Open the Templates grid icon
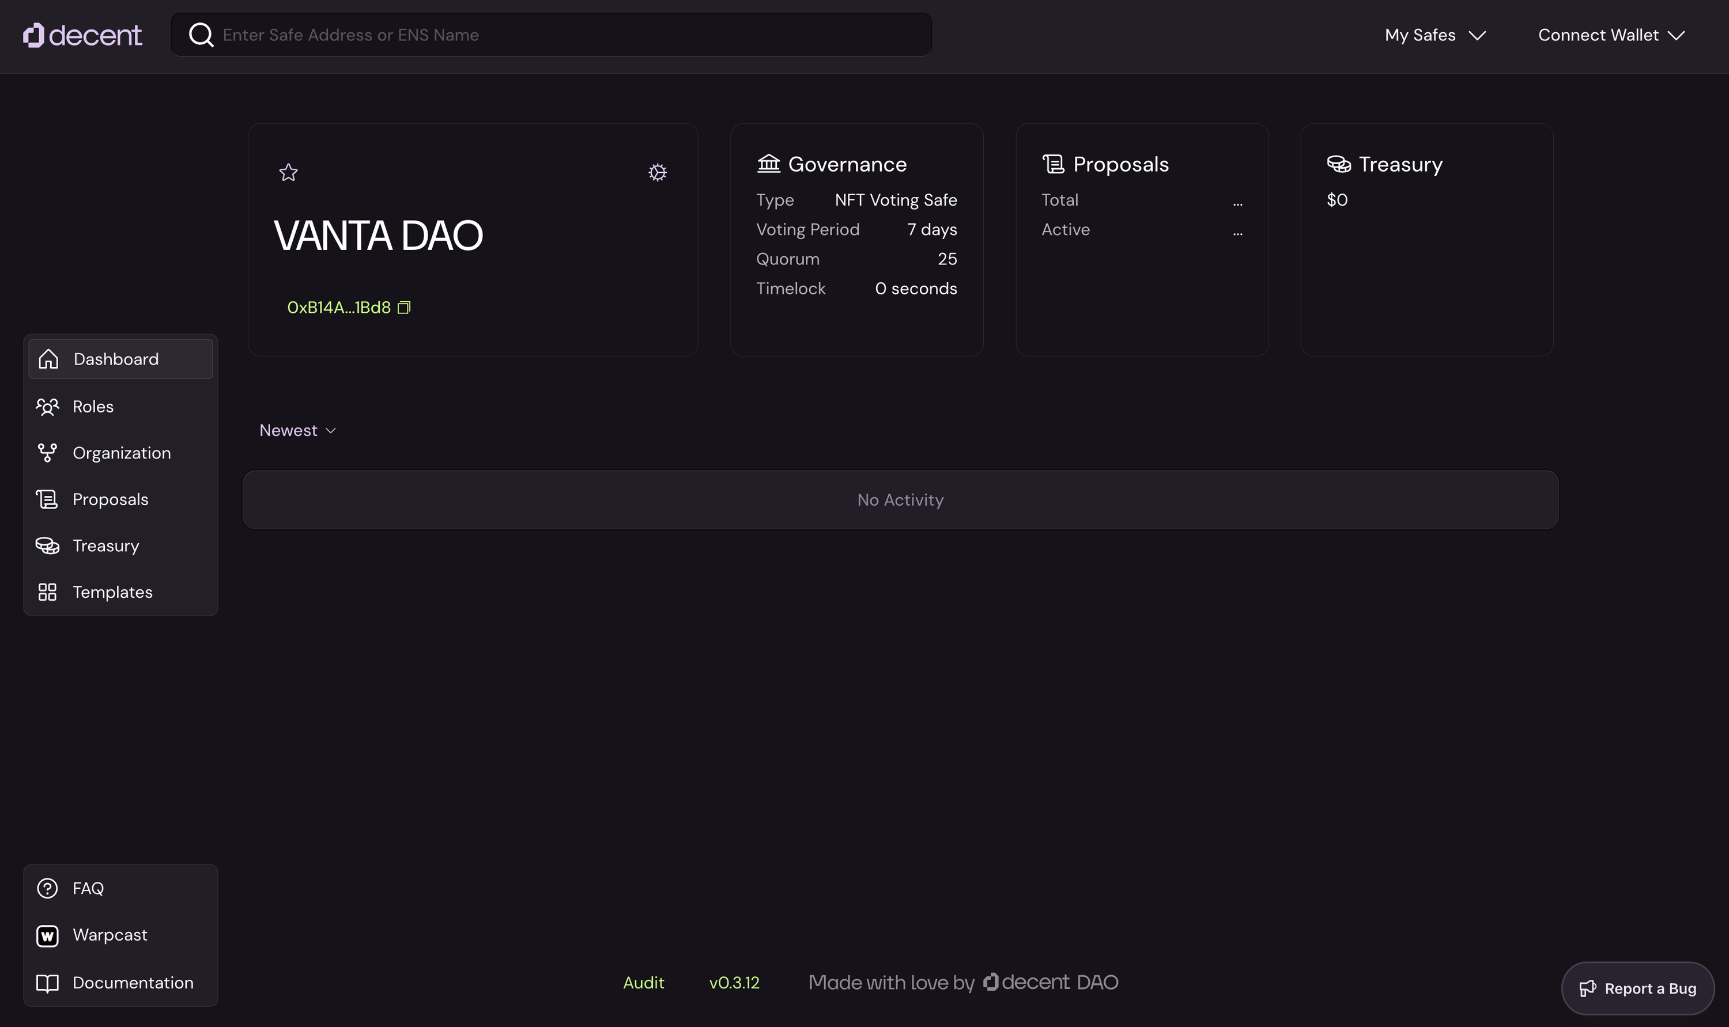 point(47,592)
